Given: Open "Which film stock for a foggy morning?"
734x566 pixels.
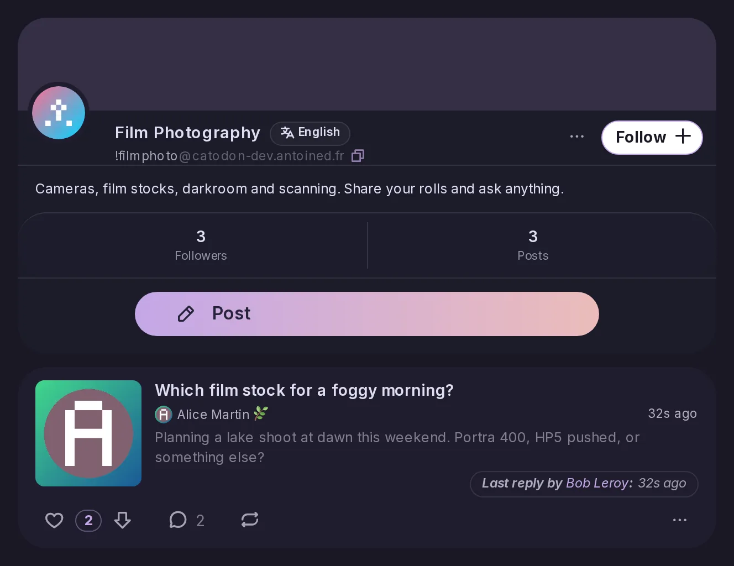Looking at the screenshot, I should [x=304, y=390].
